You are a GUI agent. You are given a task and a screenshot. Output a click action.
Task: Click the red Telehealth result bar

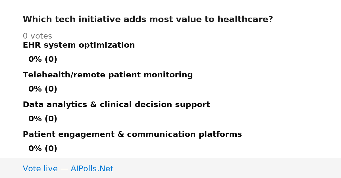[23, 89]
